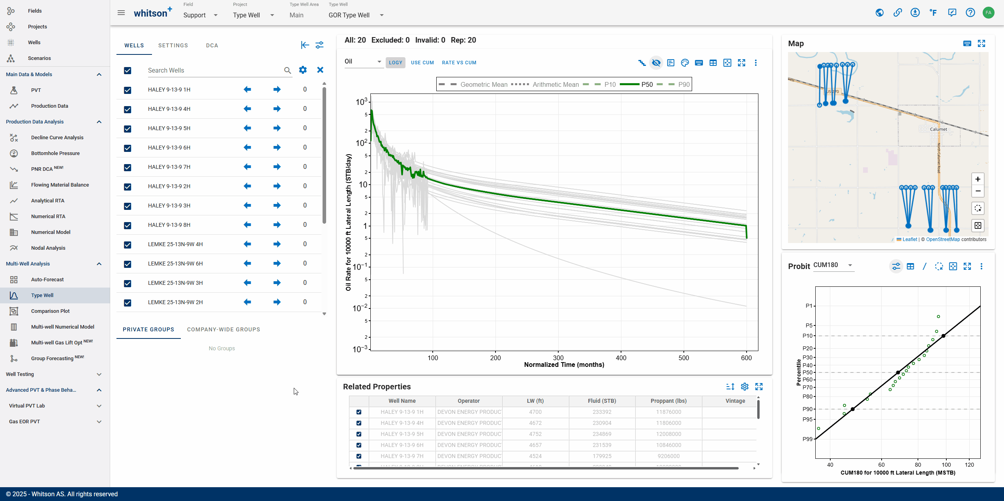Viewport: 1004px width, 501px height.
Task: Collapse the Multi-Well Analysis section
Action: click(x=99, y=264)
